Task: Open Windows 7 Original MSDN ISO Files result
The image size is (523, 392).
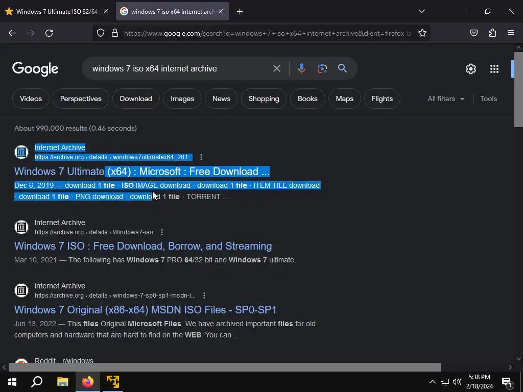Action: click(146, 310)
